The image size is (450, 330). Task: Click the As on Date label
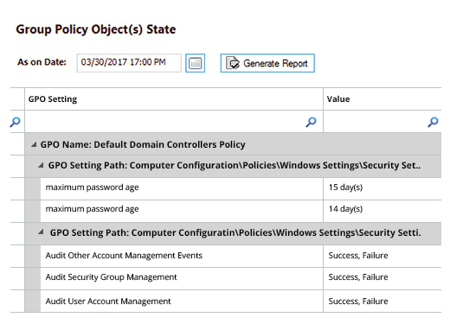point(42,62)
